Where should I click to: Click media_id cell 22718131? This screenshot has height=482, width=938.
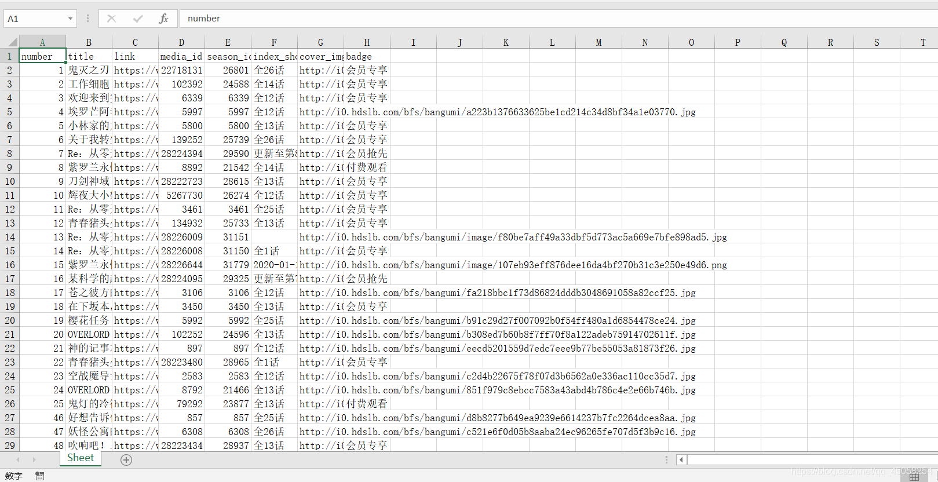[x=181, y=70]
